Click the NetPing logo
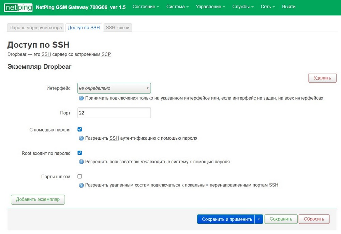 click(x=18, y=7)
